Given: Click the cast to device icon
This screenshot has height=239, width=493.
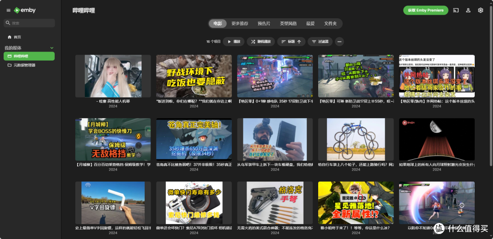Looking at the screenshot, I should coord(456,10).
